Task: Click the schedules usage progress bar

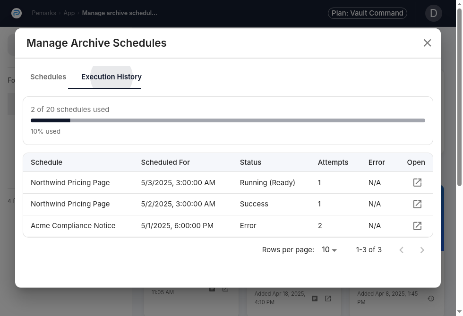Action: tap(228, 120)
